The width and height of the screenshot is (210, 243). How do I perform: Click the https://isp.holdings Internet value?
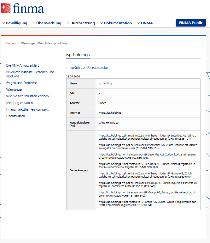click(110, 113)
